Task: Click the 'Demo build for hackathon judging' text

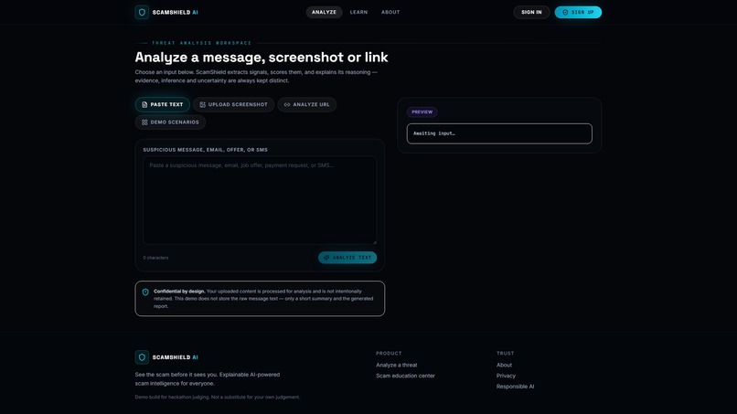Action: tap(217, 397)
